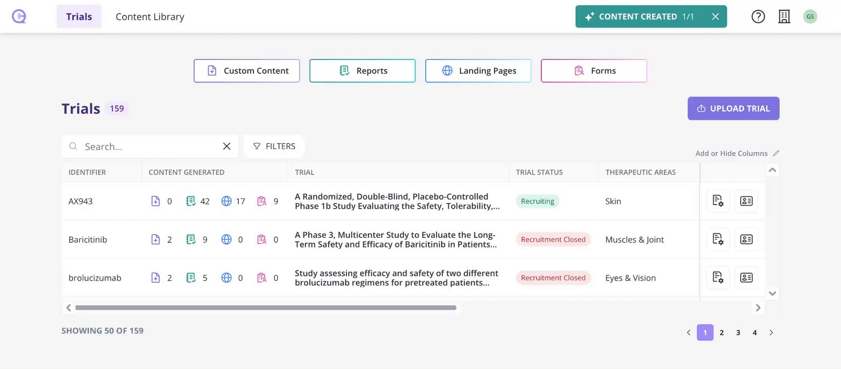Image resolution: width=841 pixels, height=369 pixels.
Task: Open the Filters dropdown
Action: coord(274,146)
